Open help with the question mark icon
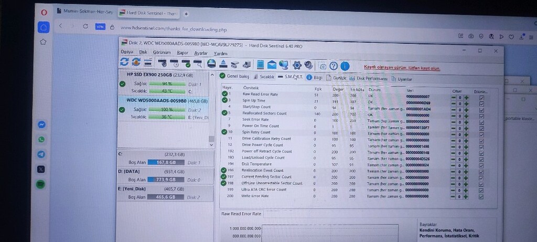This screenshot has height=242, width=537. click(334, 66)
